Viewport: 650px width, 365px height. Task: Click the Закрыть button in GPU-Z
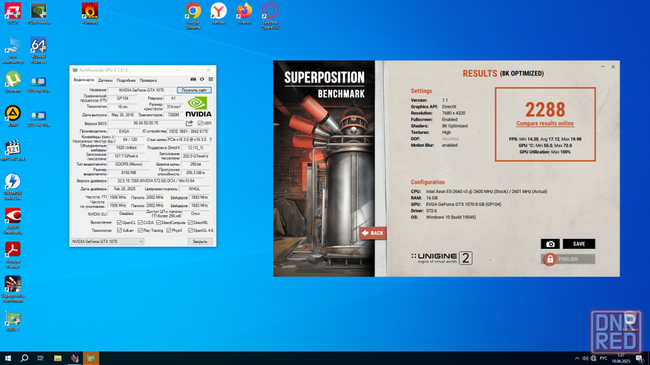click(200, 242)
